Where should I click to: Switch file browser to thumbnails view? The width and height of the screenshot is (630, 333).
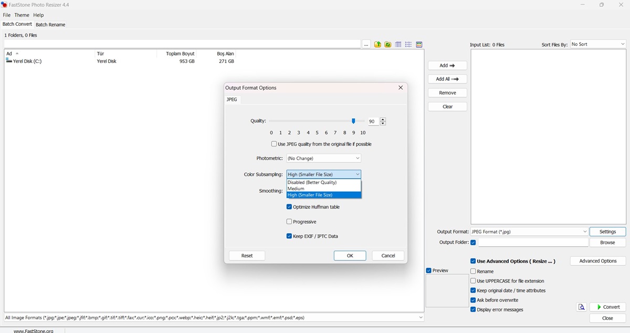pos(419,45)
